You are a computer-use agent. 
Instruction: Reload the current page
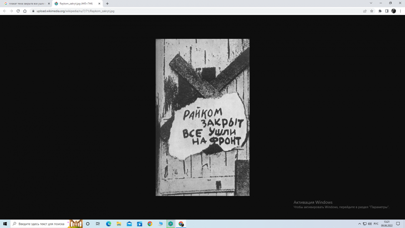pyautogui.click(x=18, y=11)
